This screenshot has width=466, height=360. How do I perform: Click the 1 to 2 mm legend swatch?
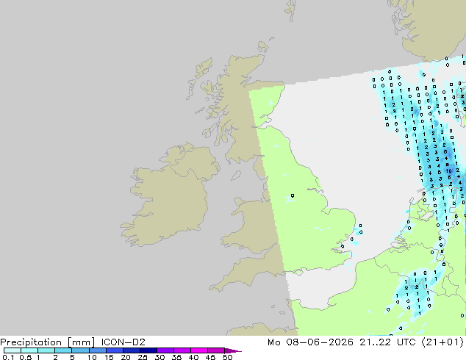coord(46,350)
